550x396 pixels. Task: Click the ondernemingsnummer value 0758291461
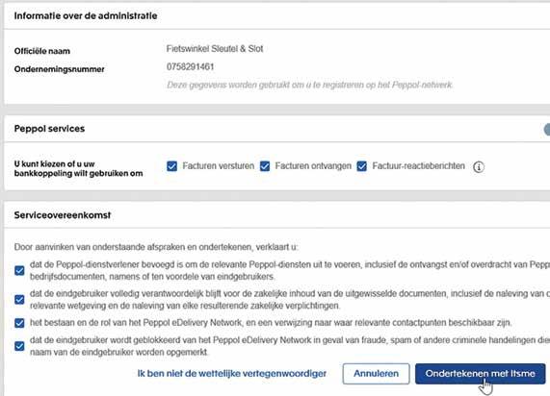[190, 66]
